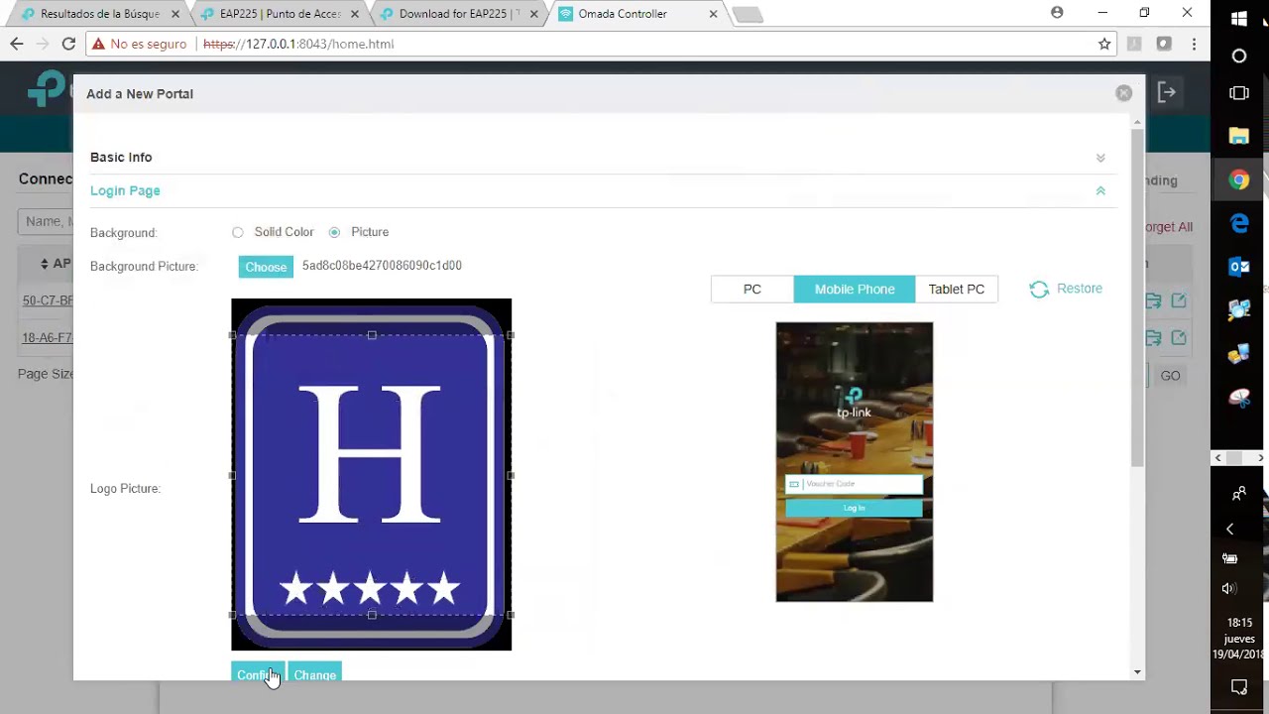
Task: Switch to Google Chrome taskbar icon
Action: coord(1239,180)
